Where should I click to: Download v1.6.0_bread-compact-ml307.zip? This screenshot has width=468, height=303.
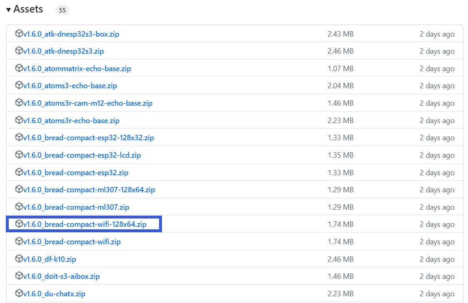click(77, 207)
